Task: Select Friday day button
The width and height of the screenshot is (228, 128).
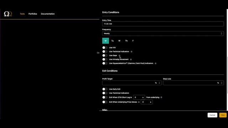Action: pyautogui.click(x=133, y=41)
